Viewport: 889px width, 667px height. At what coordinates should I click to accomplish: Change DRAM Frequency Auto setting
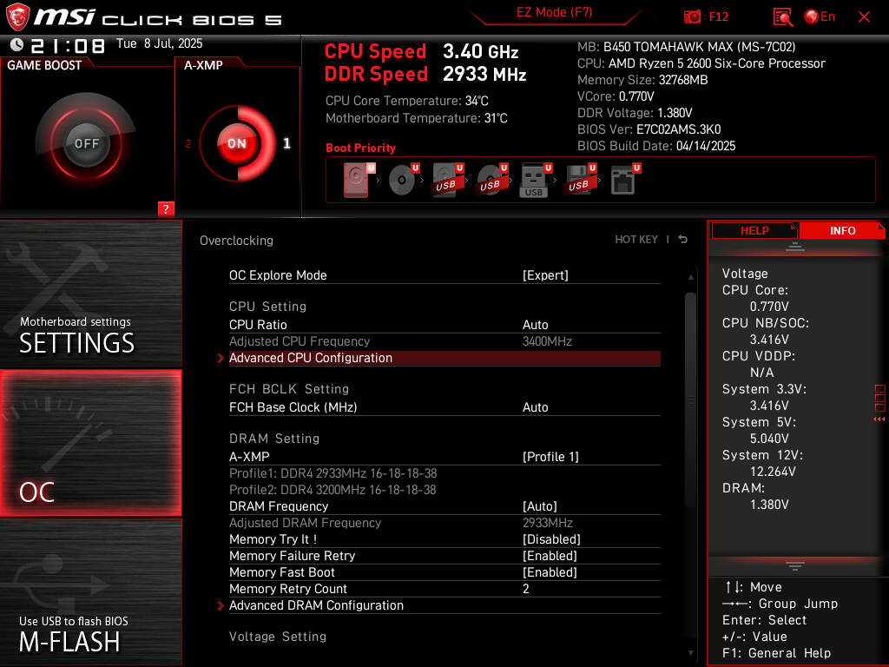pyautogui.click(x=540, y=506)
